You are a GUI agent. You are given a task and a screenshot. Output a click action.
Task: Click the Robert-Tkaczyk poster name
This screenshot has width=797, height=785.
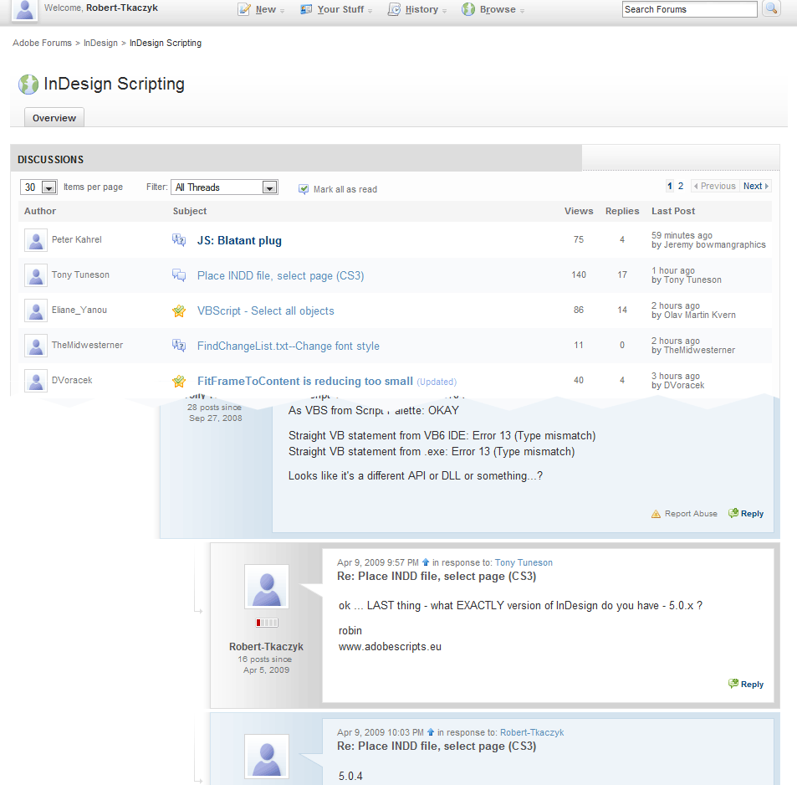coord(266,647)
